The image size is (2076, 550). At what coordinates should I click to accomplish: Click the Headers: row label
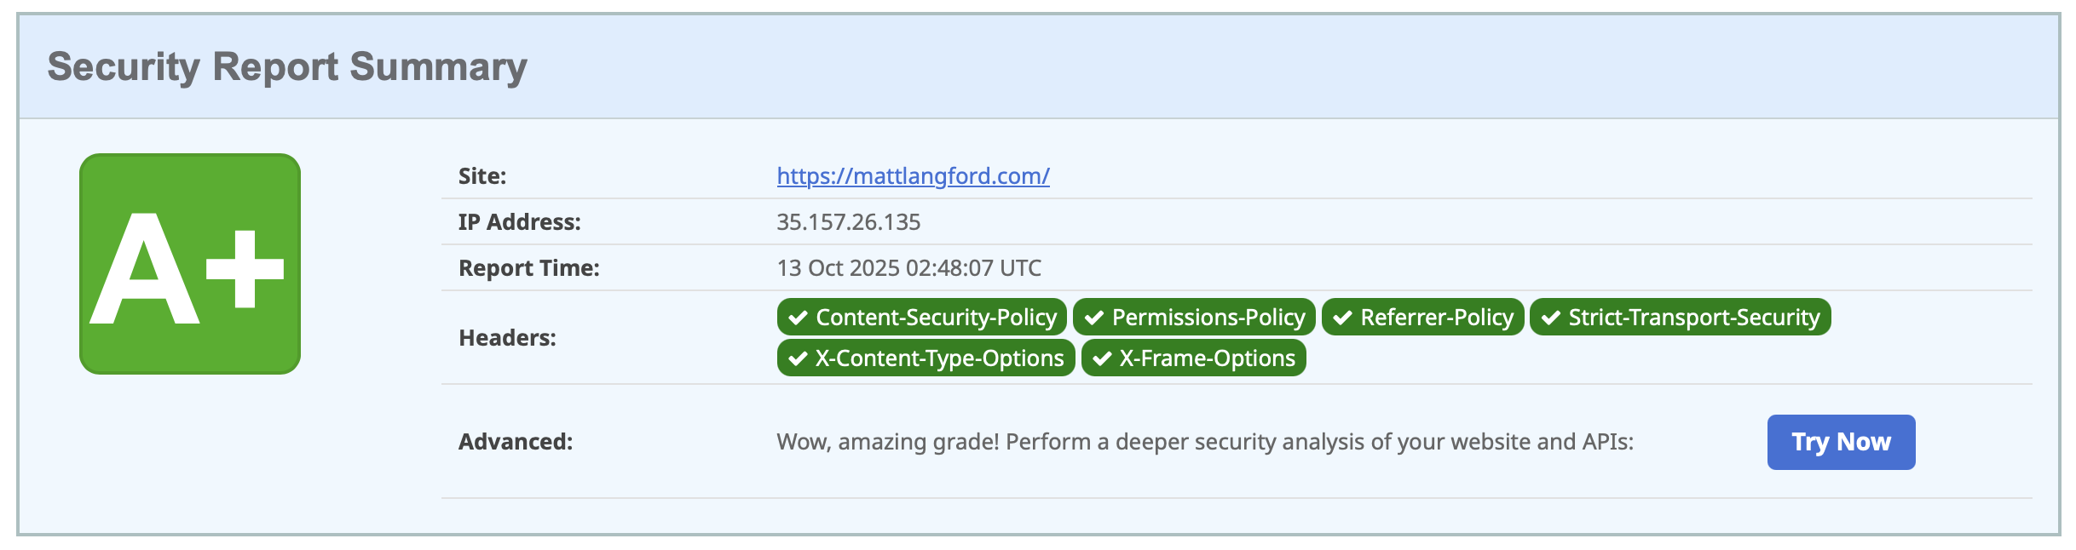click(507, 338)
